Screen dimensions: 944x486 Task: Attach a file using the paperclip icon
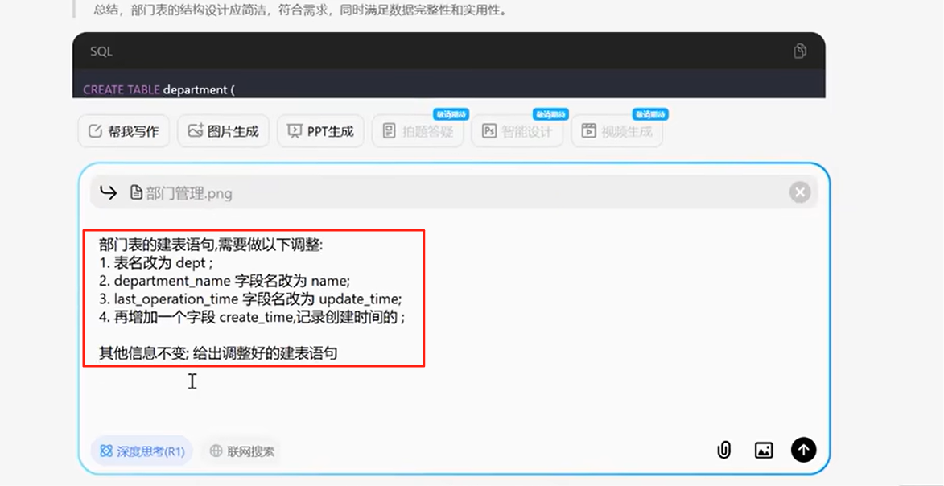[723, 450]
